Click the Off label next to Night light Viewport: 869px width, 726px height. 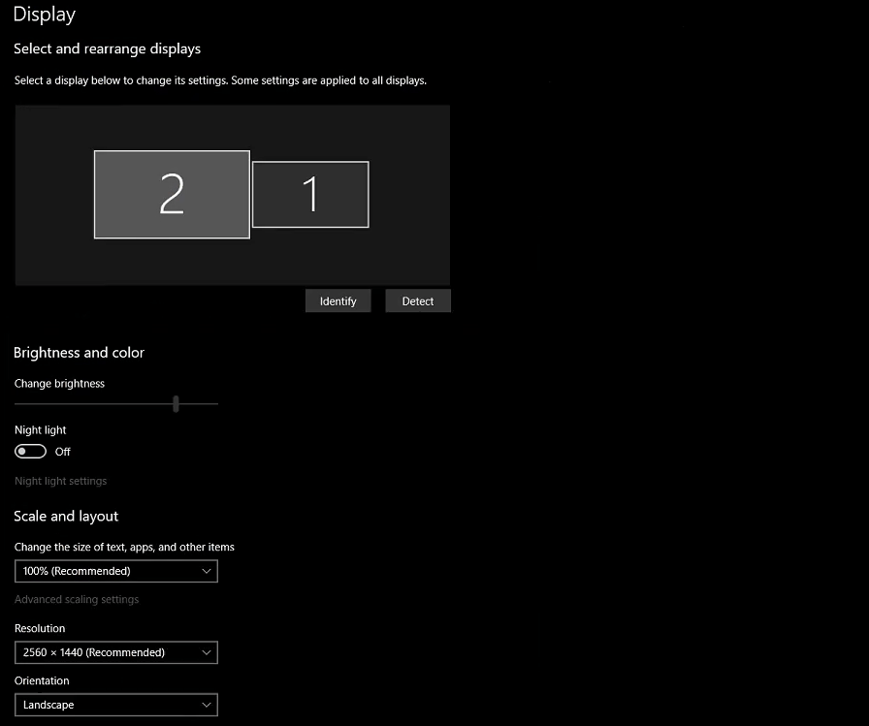click(x=63, y=451)
